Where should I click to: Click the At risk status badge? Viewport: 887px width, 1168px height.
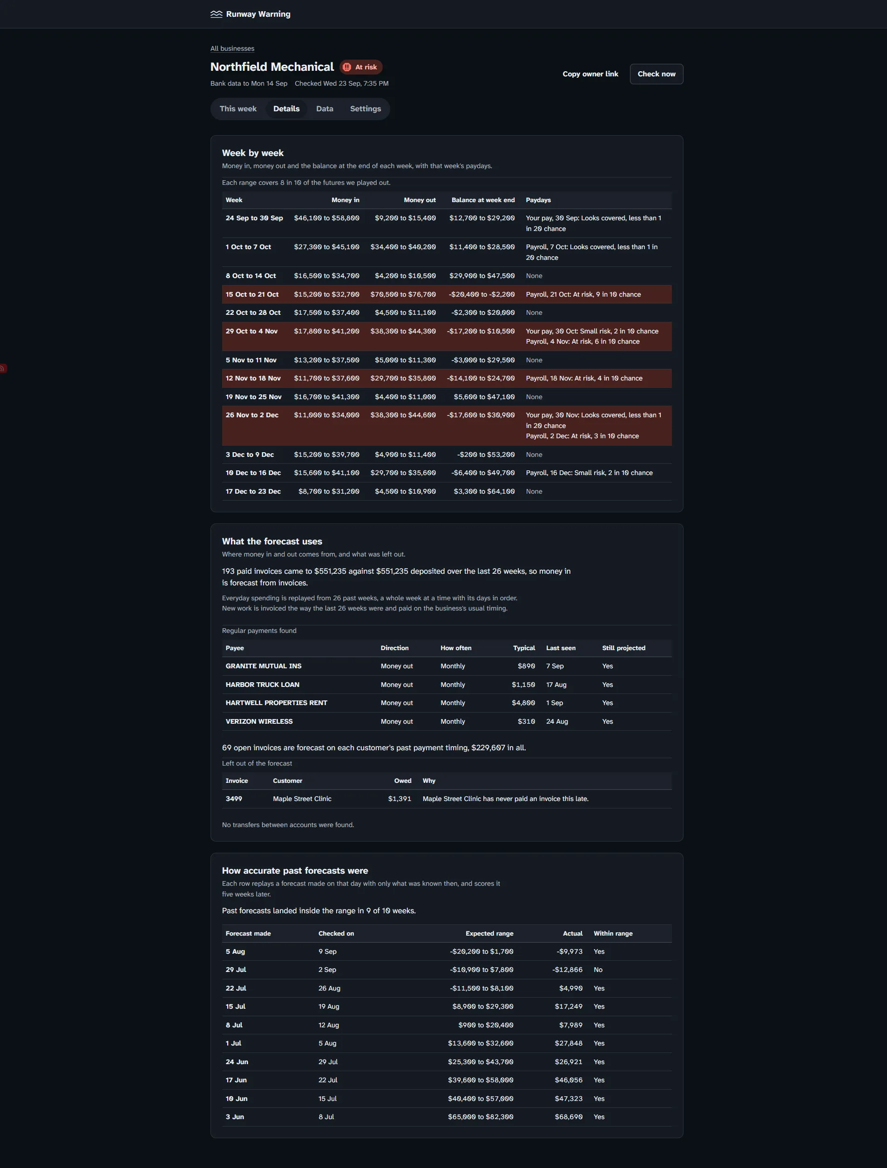[360, 67]
